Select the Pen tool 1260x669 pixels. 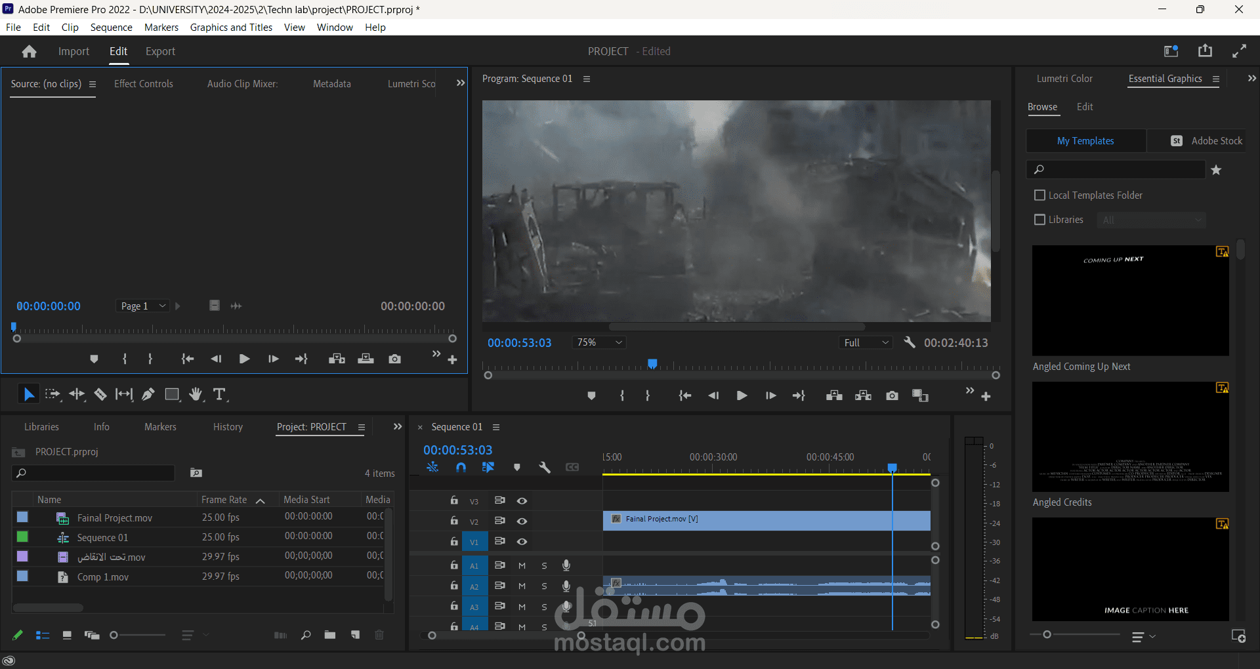pyautogui.click(x=148, y=394)
